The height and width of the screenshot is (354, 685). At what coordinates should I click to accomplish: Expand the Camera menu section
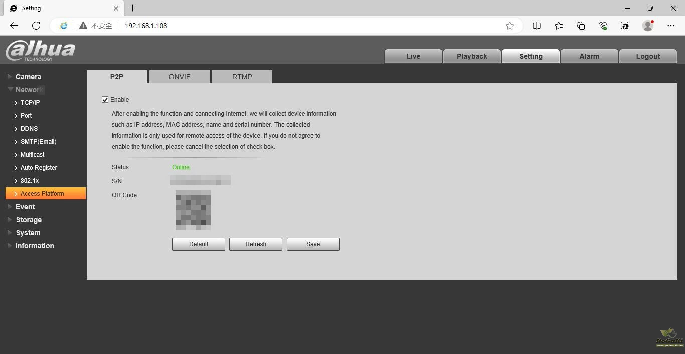[x=28, y=77]
